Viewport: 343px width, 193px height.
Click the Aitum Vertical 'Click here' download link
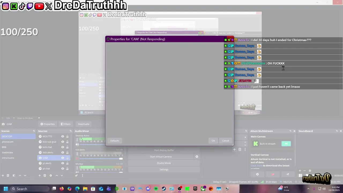coord(256,166)
